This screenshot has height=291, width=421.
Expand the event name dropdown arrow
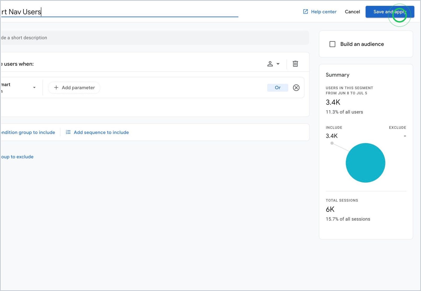click(34, 88)
